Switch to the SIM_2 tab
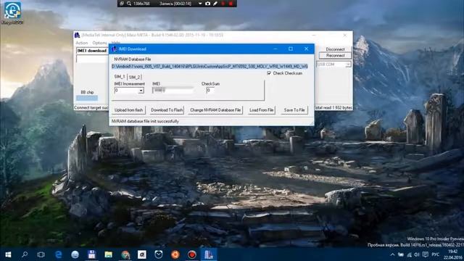 coord(134,77)
